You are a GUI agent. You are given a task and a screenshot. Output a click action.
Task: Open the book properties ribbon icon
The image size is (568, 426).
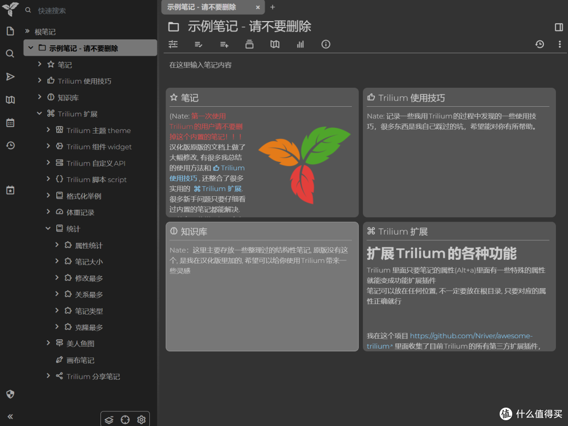tap(249, 44)
